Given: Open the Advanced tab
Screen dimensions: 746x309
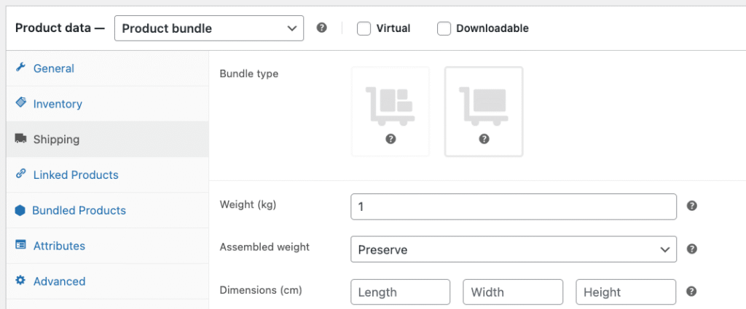Looking at the screenshot, I should coord(108,281).
